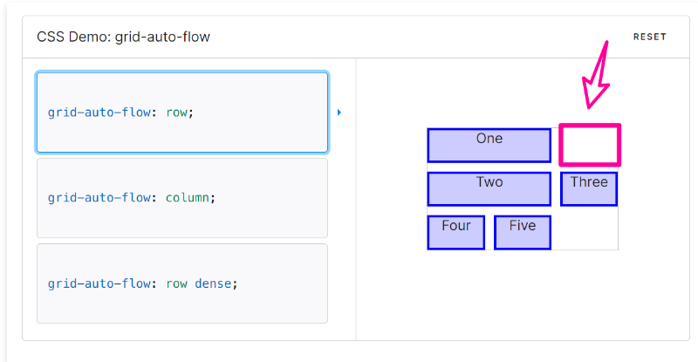Click the 'column' value in the code
The image size is (698, 362).
187,197
